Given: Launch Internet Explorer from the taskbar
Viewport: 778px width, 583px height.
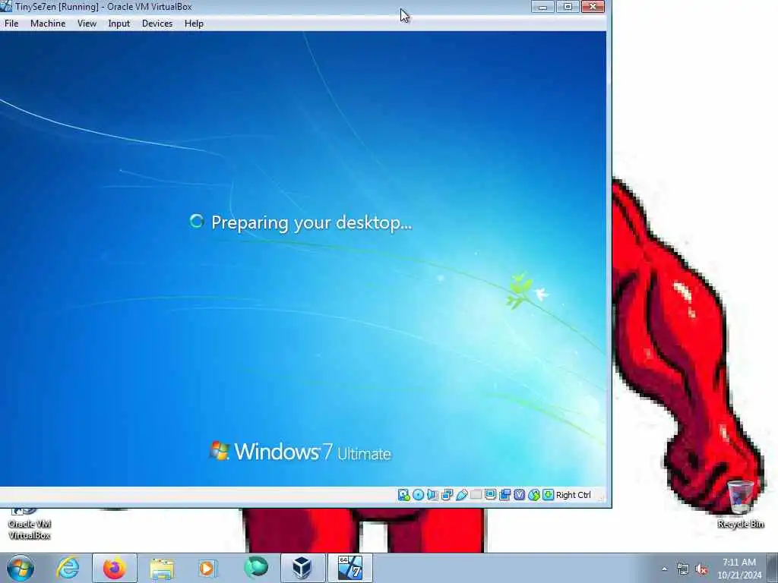Looking at the screenshot, I should pos(68,568).
